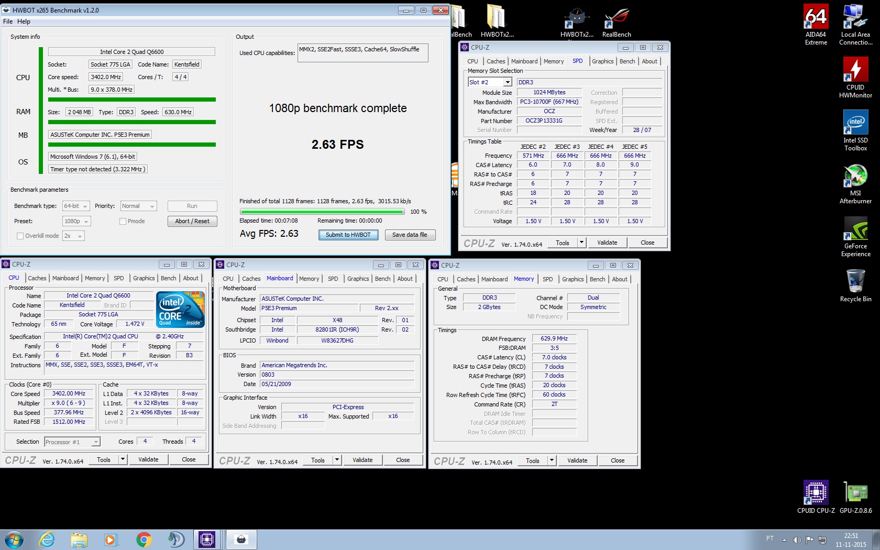Launch CPUID CPU-Z desktop shortcut
The height and width of the screenshot is (550, 880).
coord(816,497)
